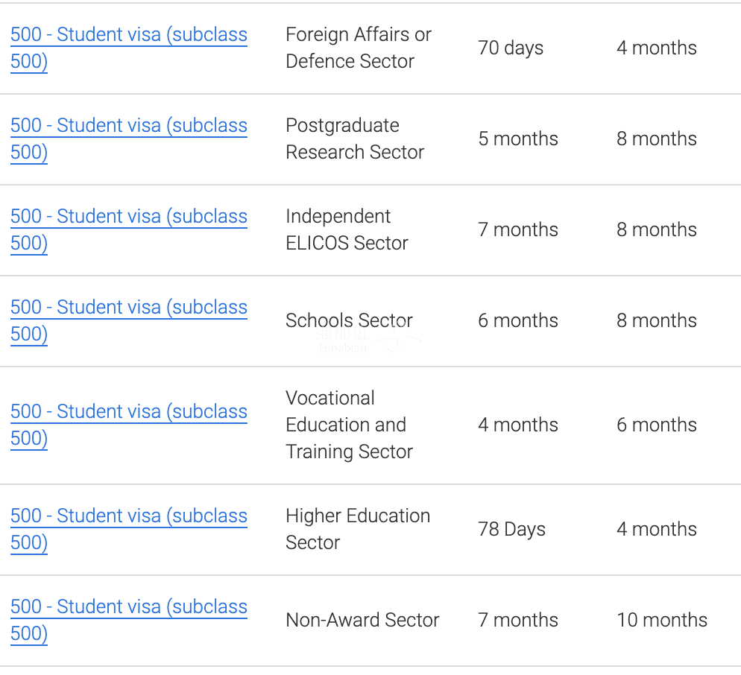This screenshot has height=675, width=741.
Task: Click Student visa link beside Independent ELICOS Sector
Action: tap(128, 218)
